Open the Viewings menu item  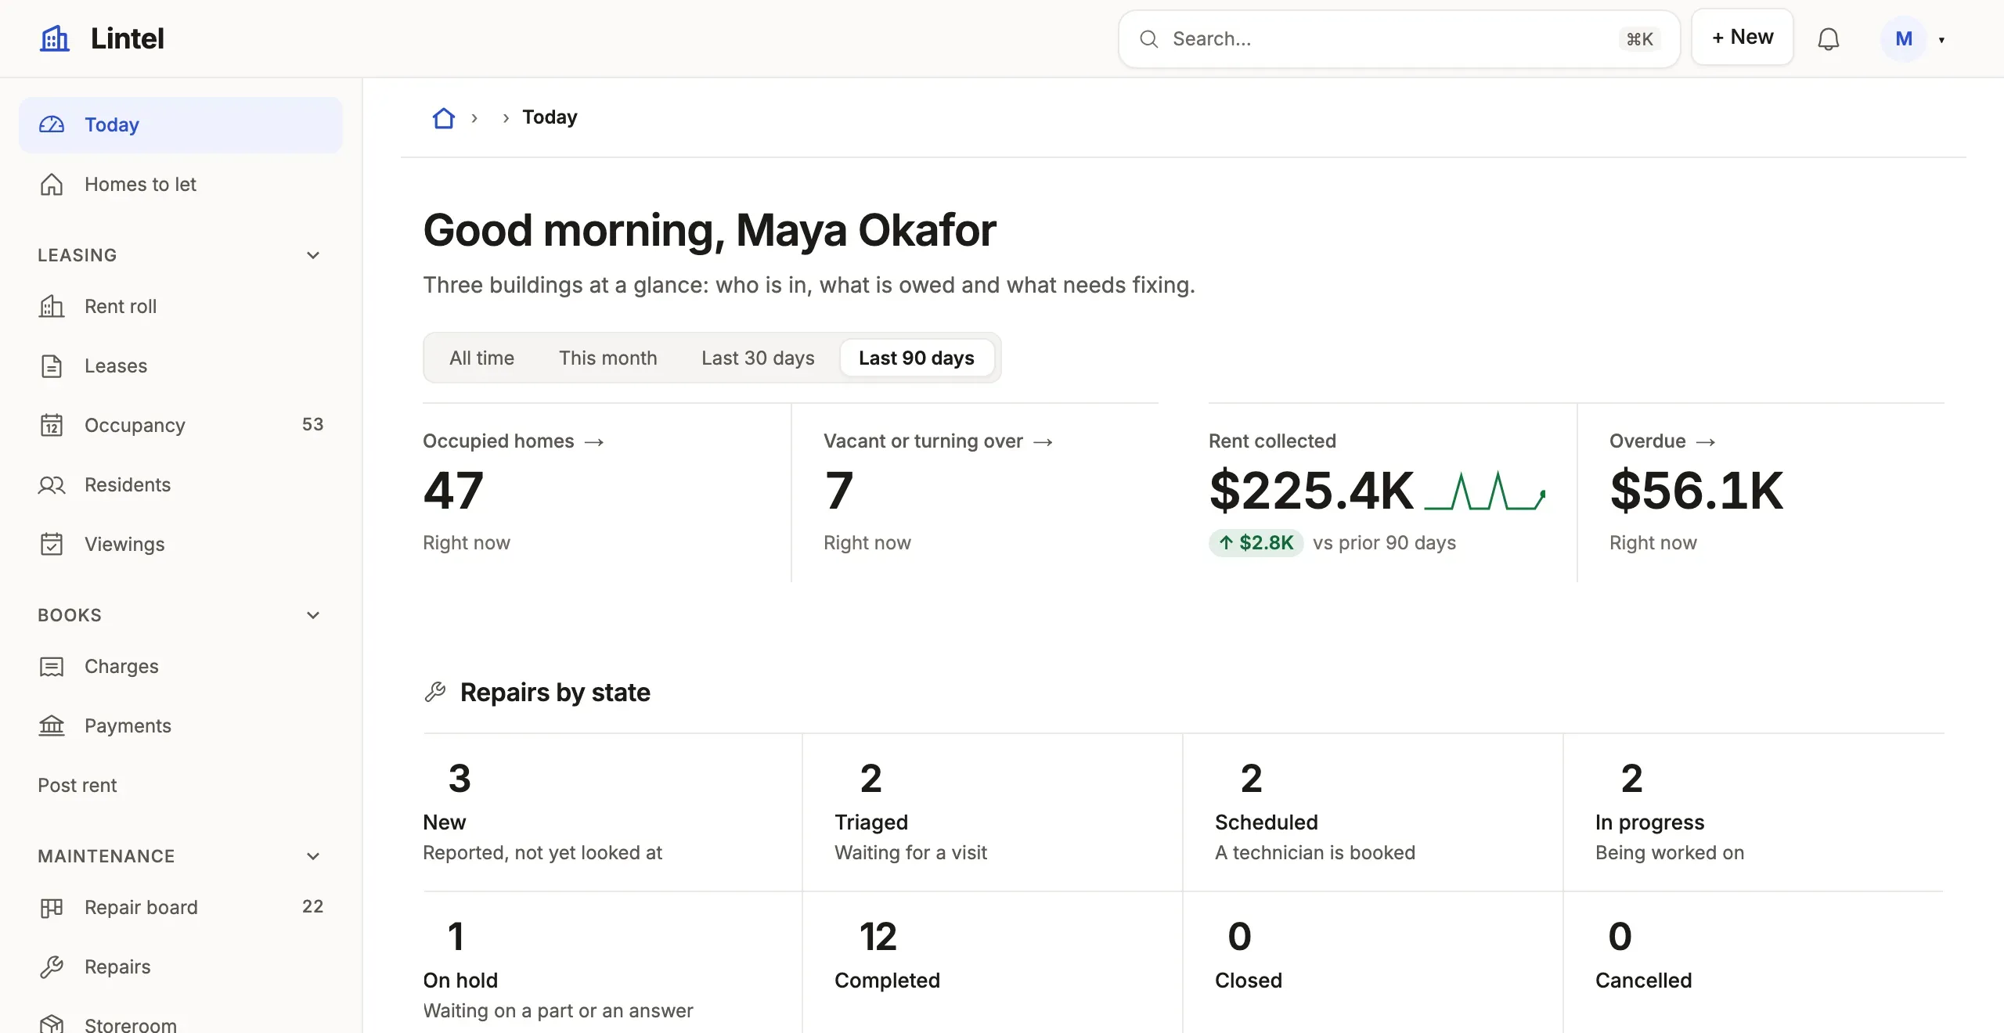click(x=180, y=544)
